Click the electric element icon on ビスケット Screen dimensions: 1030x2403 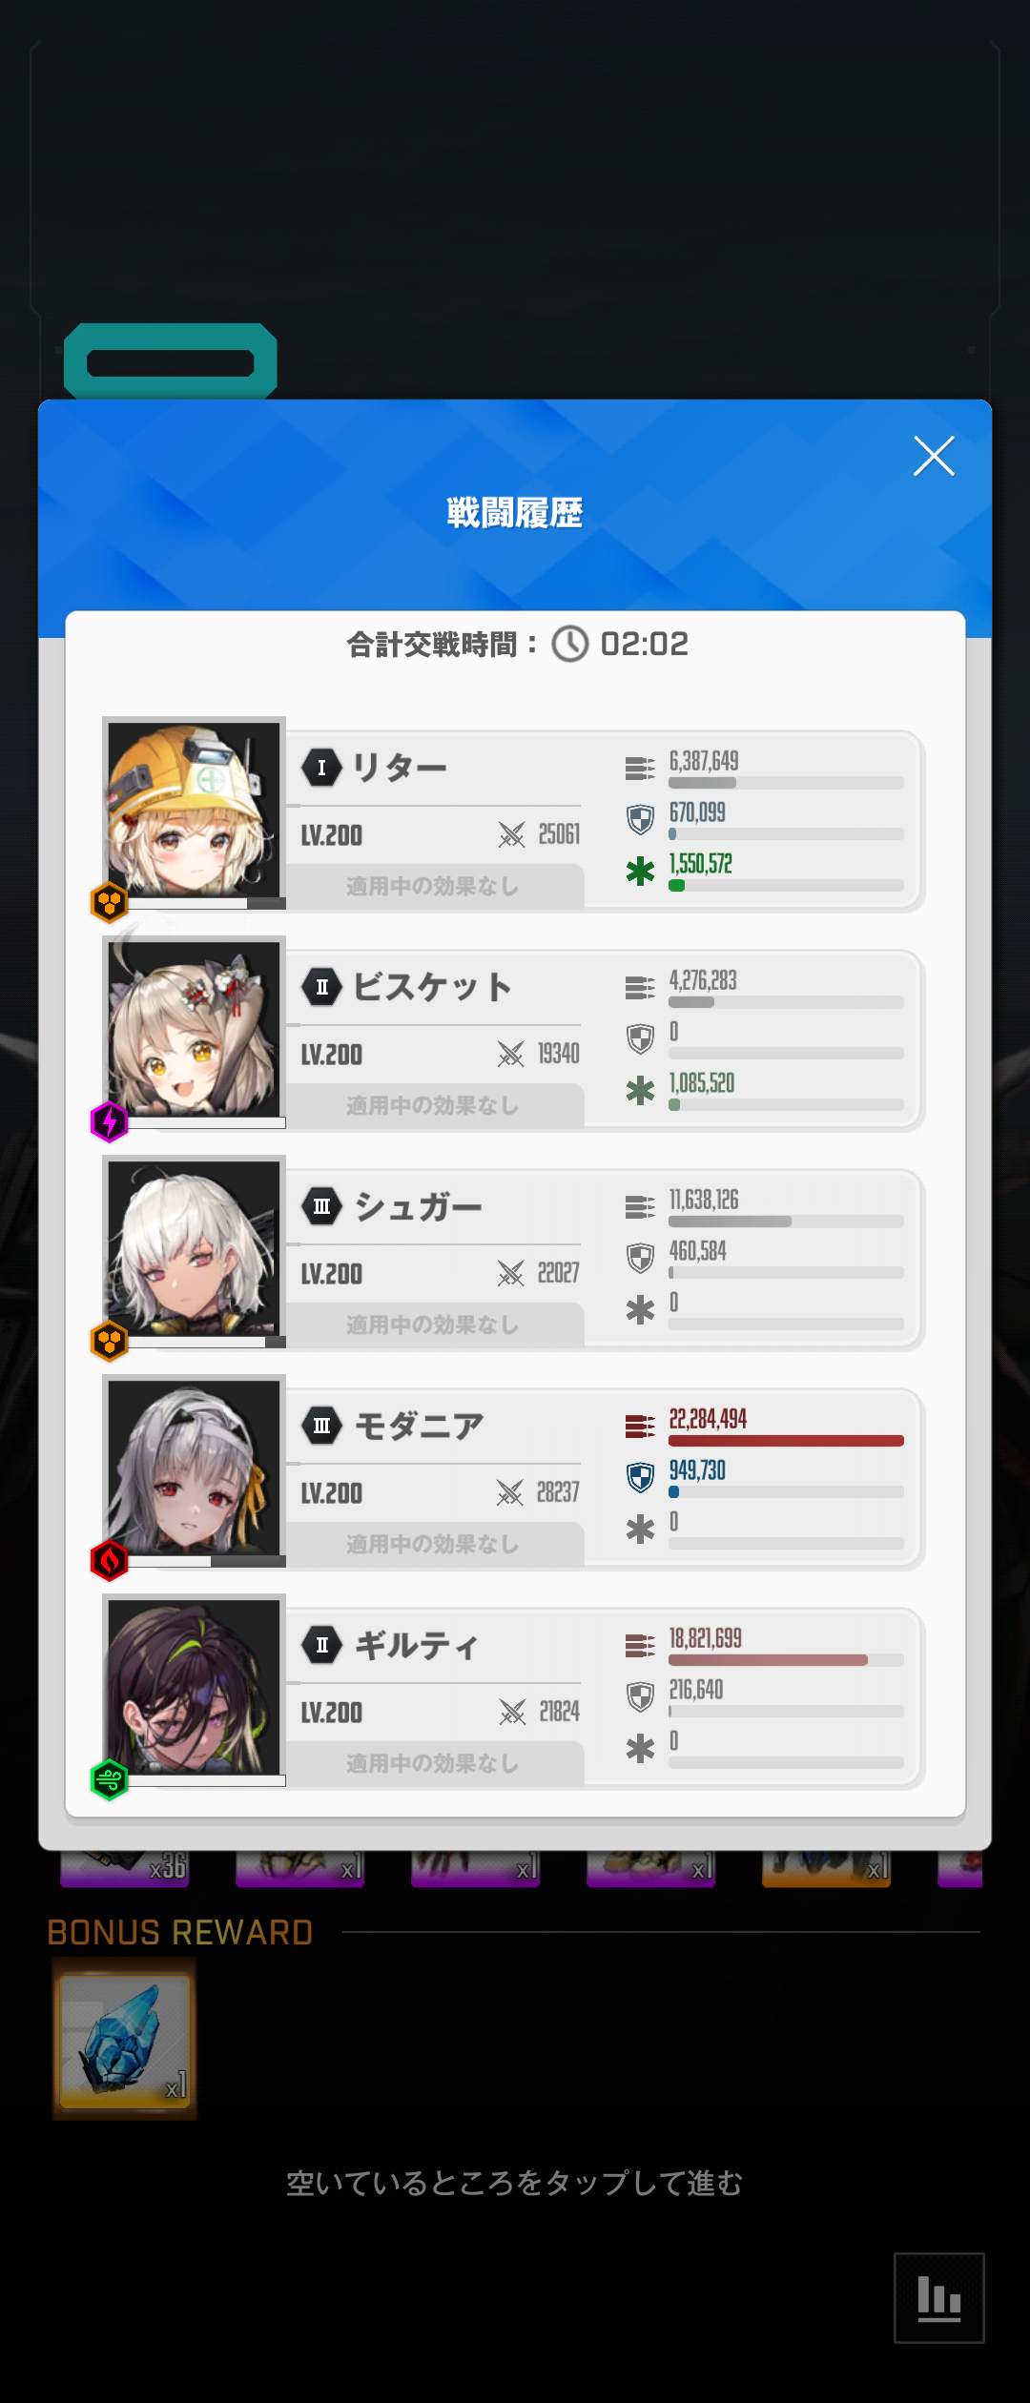[x=110, y=1121]
